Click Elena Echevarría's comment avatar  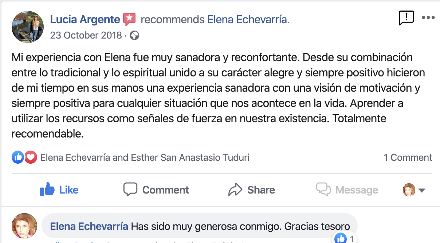25,226
